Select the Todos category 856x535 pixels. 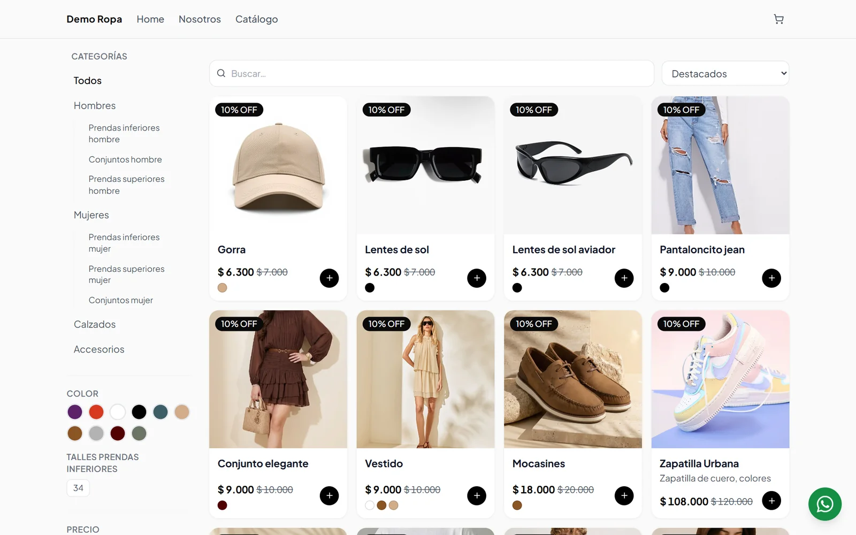(x=88, y=81)
